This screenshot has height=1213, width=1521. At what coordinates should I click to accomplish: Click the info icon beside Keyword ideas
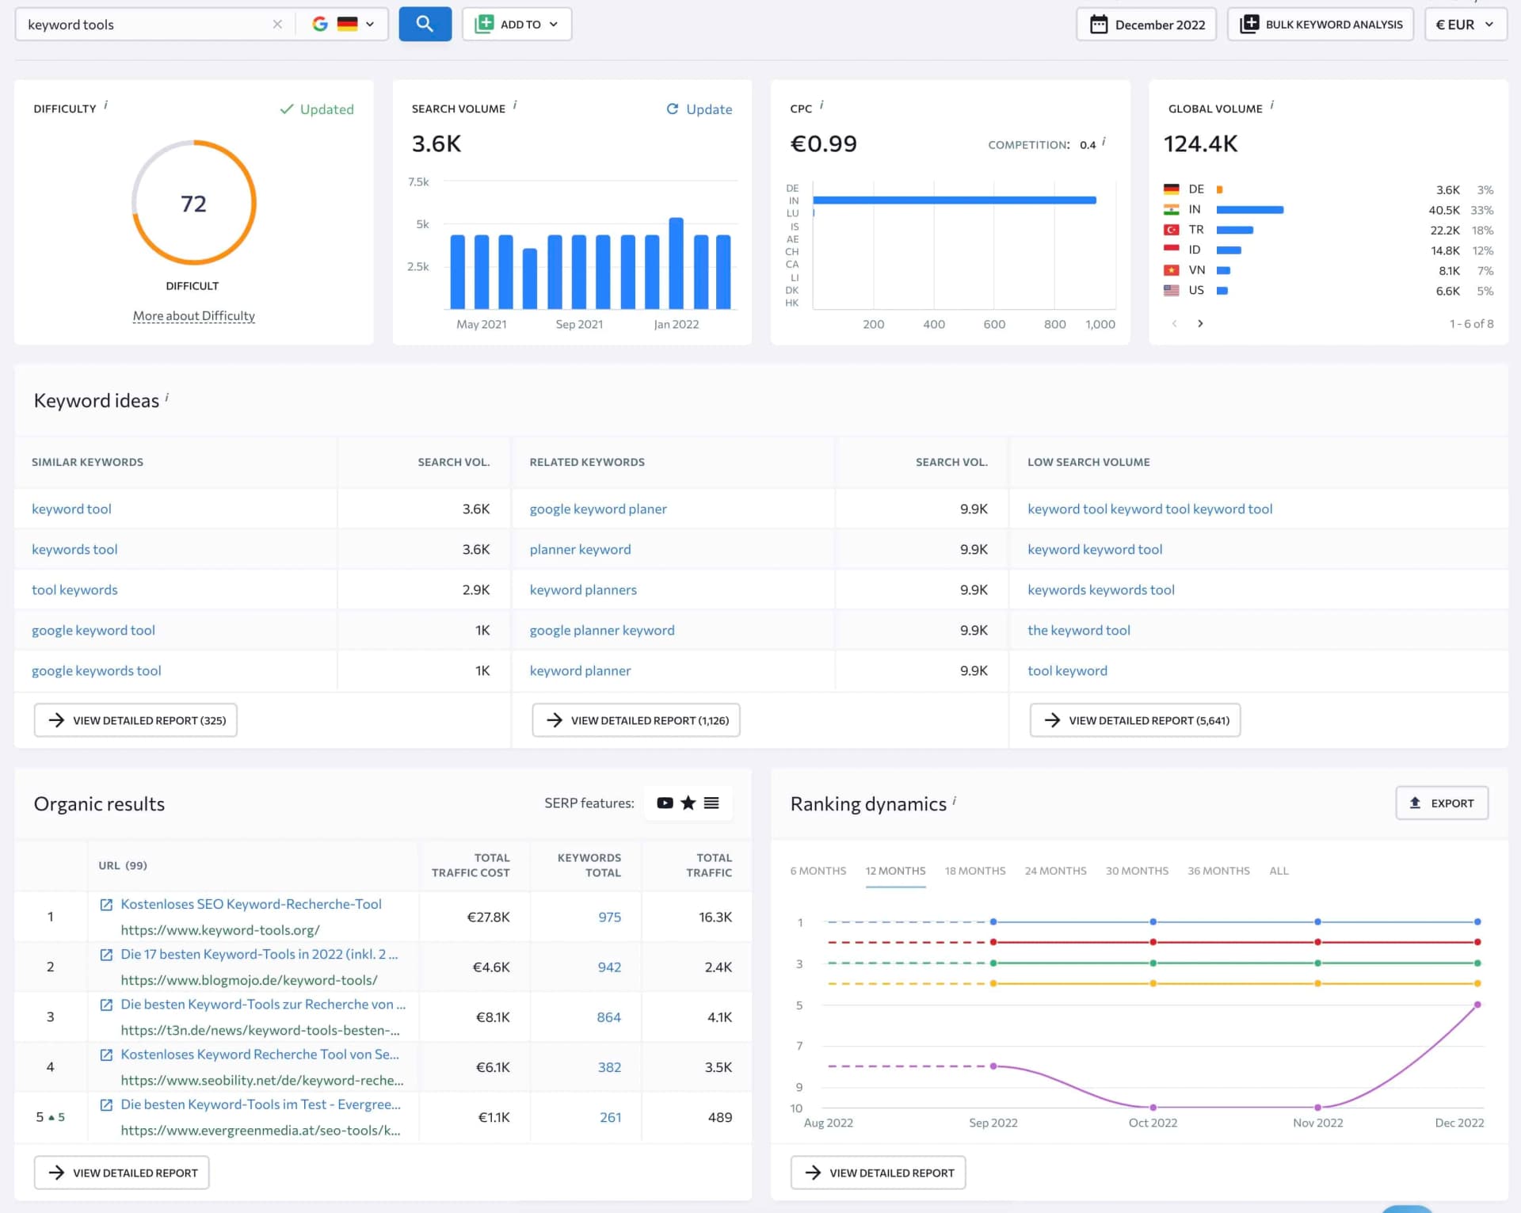[x=166, y=397]
